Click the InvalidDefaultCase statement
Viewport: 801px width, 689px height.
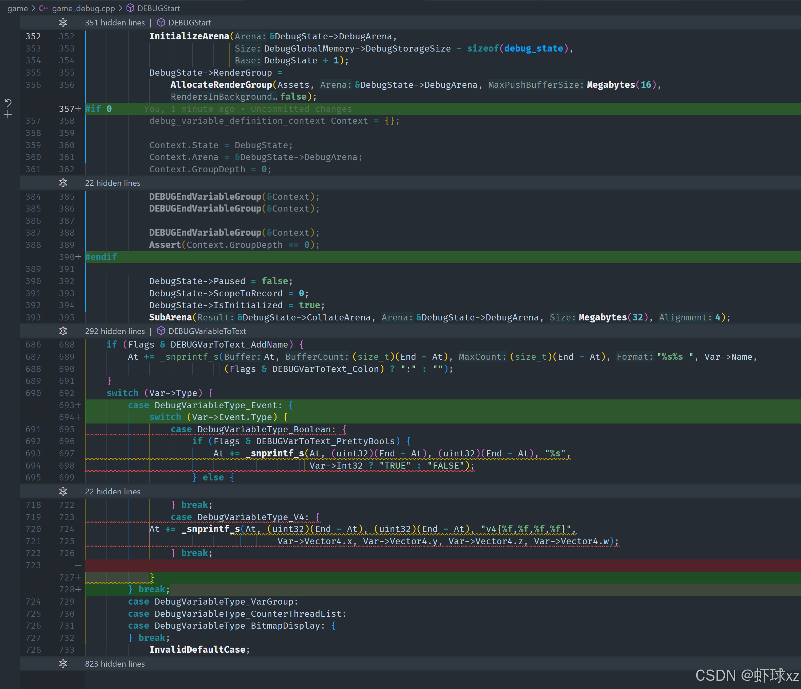pos(197,650)
